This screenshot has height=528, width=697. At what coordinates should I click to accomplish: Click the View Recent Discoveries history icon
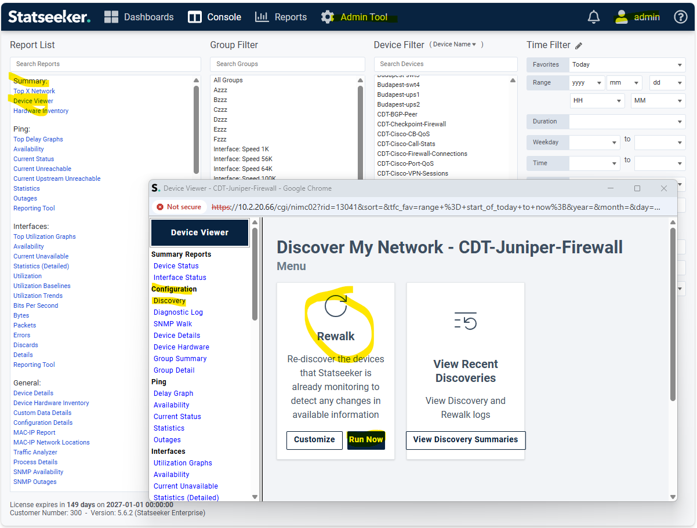(x=466, y=321)
